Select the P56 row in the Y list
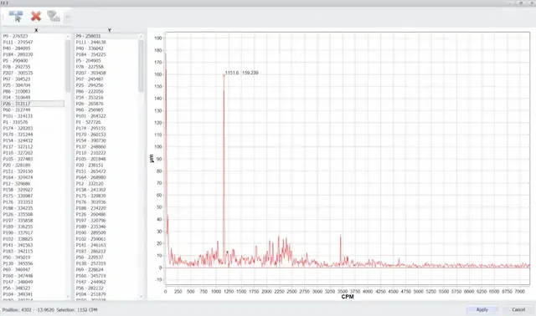The width and height of the screenshot is (536, 316). (x=106, y=288)
